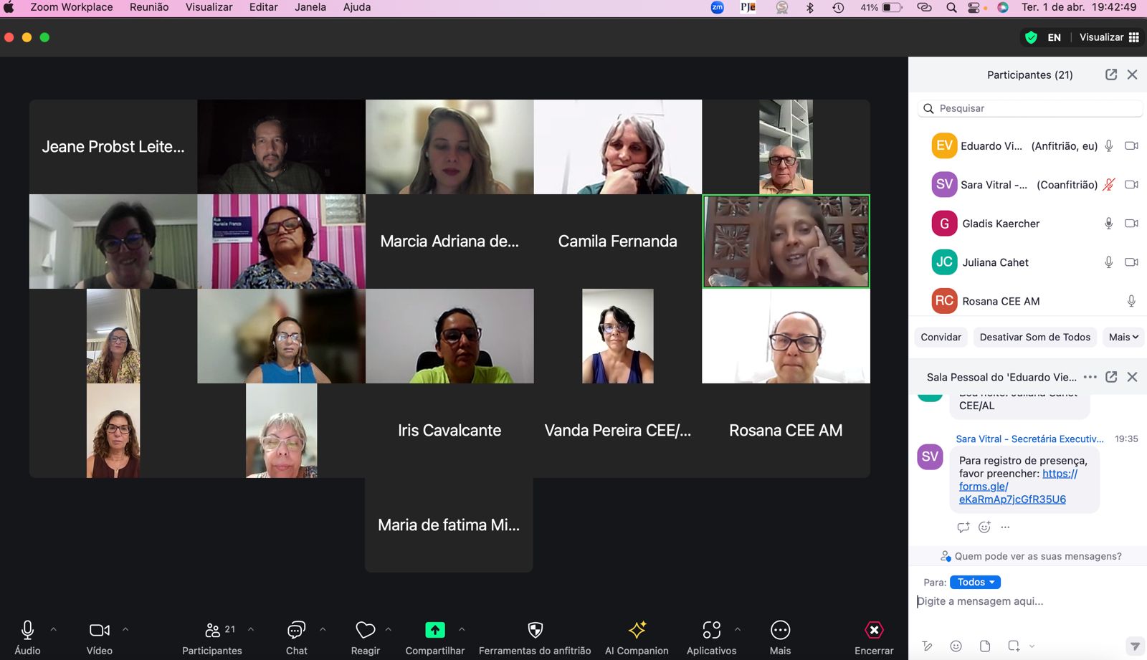This screenshot has width=1147, height=660.
Task: Toggle camera with Vídeo button
Action: click(99, 630)
